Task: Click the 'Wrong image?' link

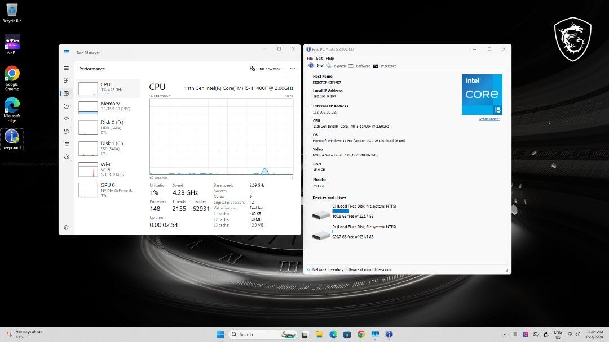Action: click(489, 119)
